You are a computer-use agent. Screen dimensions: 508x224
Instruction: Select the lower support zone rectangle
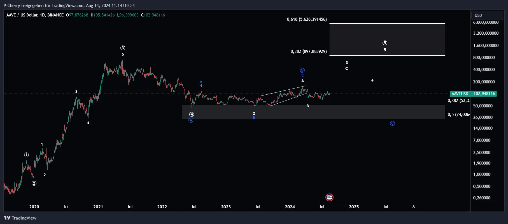coord(314,112)
